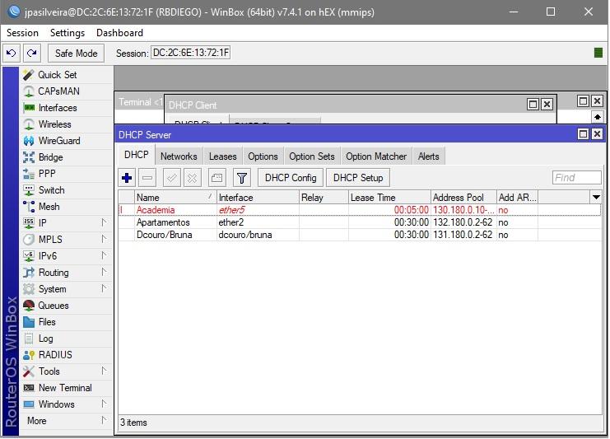Viewport: 610px width, 439px height.
Task: Expand the System submenu
Action: [x=66, y=289]
